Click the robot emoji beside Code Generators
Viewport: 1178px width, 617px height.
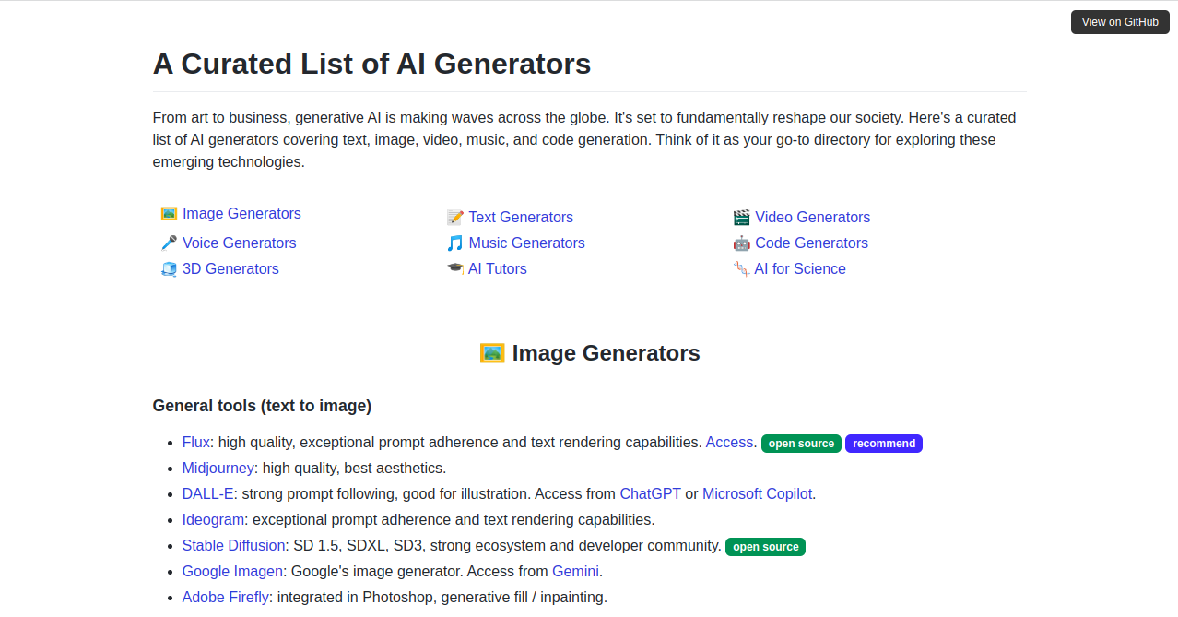(741, 243)
